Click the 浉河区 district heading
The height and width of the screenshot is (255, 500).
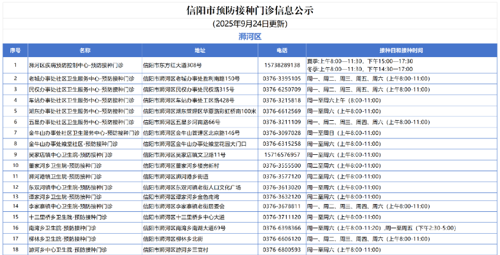pyautogui.click(x=250, y=36)
